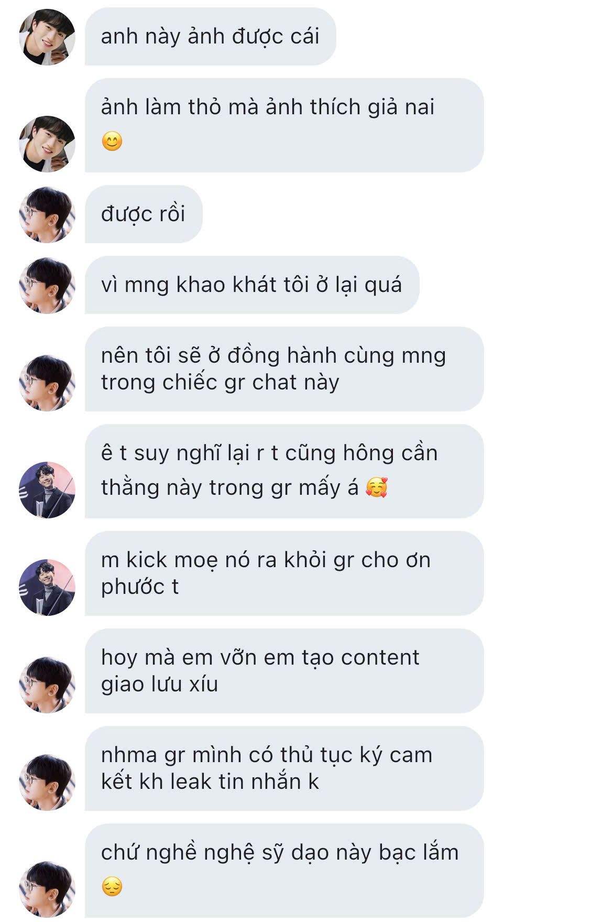
Task: Tap avatar next to "được rồi" message
Action: 47,215
